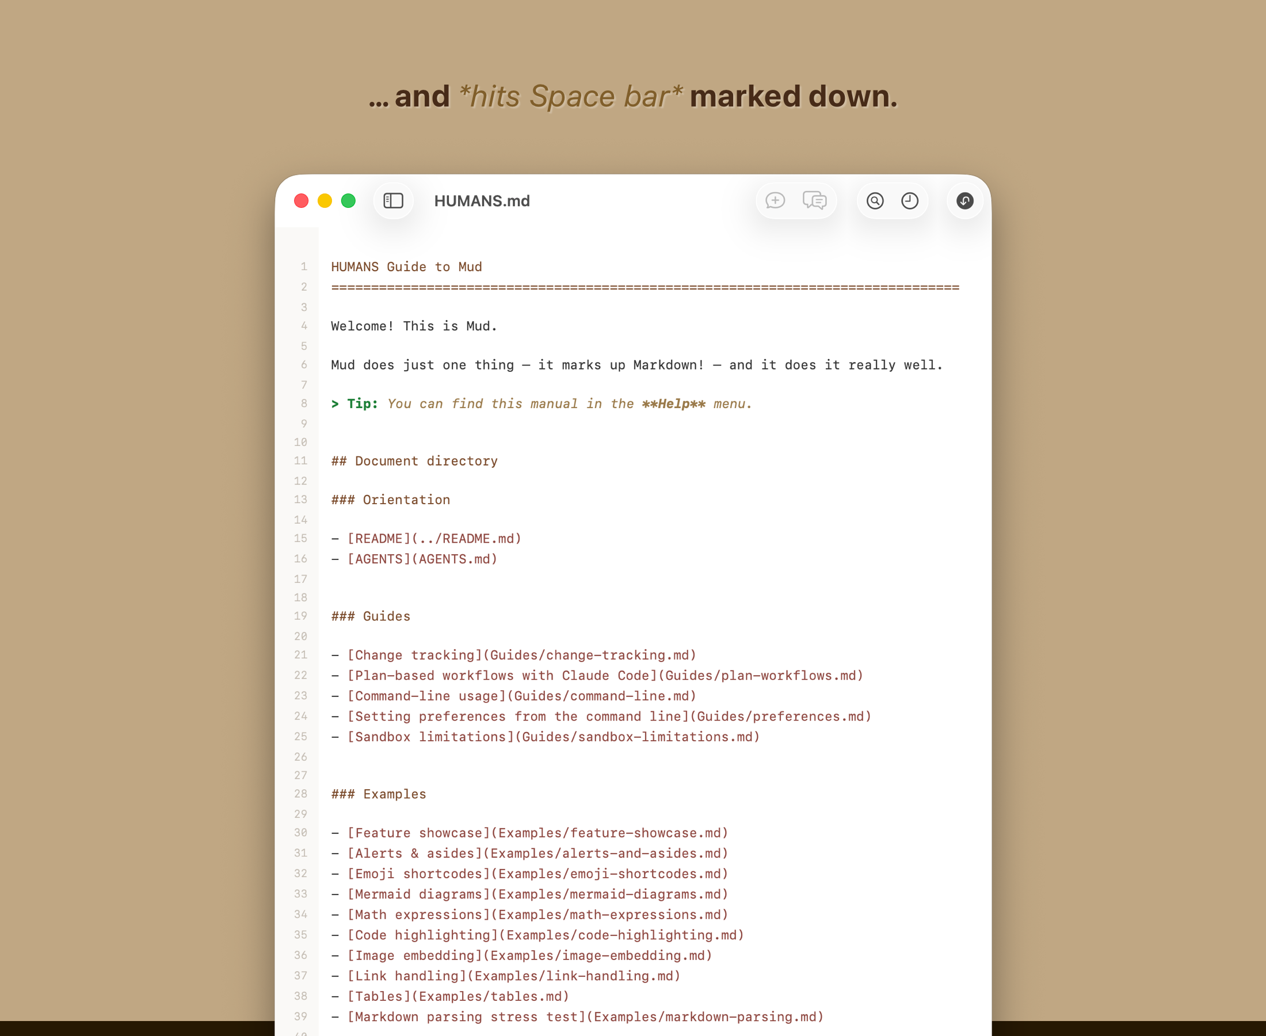Click the '### Examples' heading

click(379, 794)
